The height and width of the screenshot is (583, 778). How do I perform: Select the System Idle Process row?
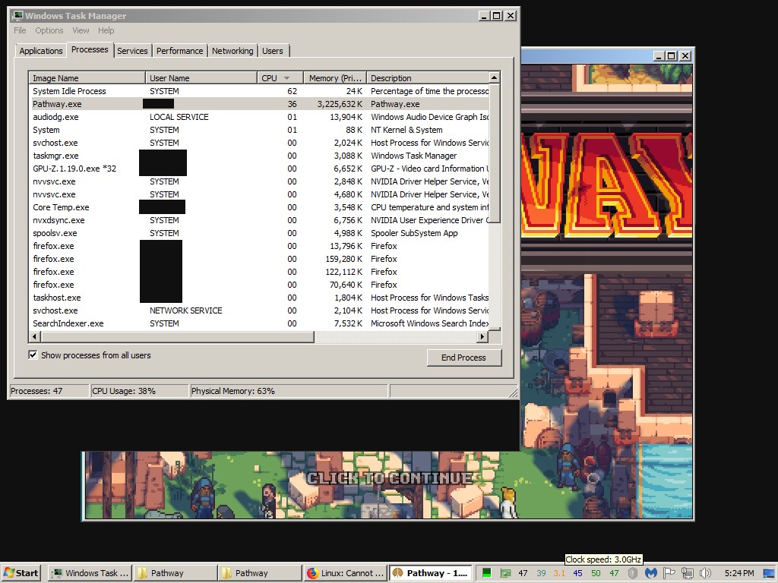click(259, 91)
